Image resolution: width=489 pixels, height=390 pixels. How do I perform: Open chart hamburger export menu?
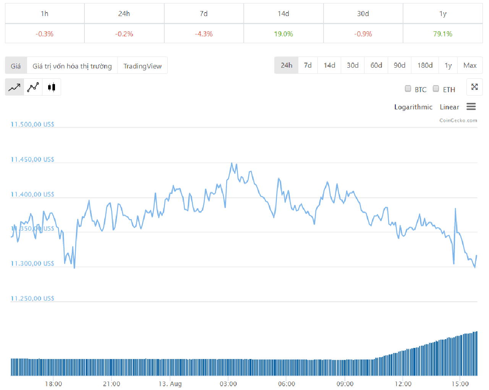point(471,107)
